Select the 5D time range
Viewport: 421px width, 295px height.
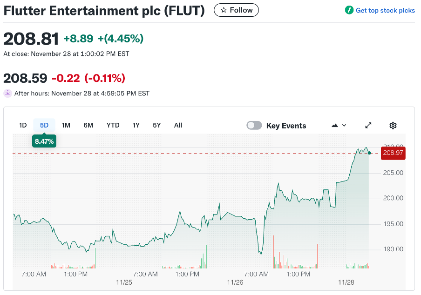[44, 125]
